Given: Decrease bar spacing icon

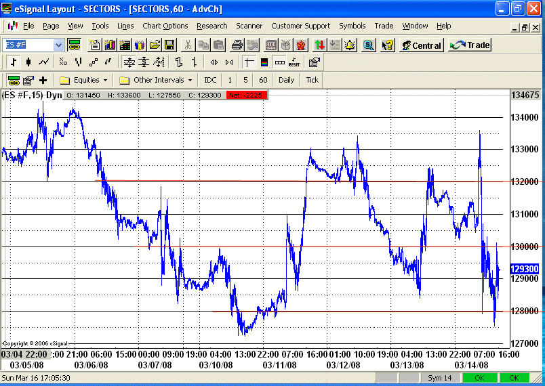Looking at the screenshot, I should [195, 62].
